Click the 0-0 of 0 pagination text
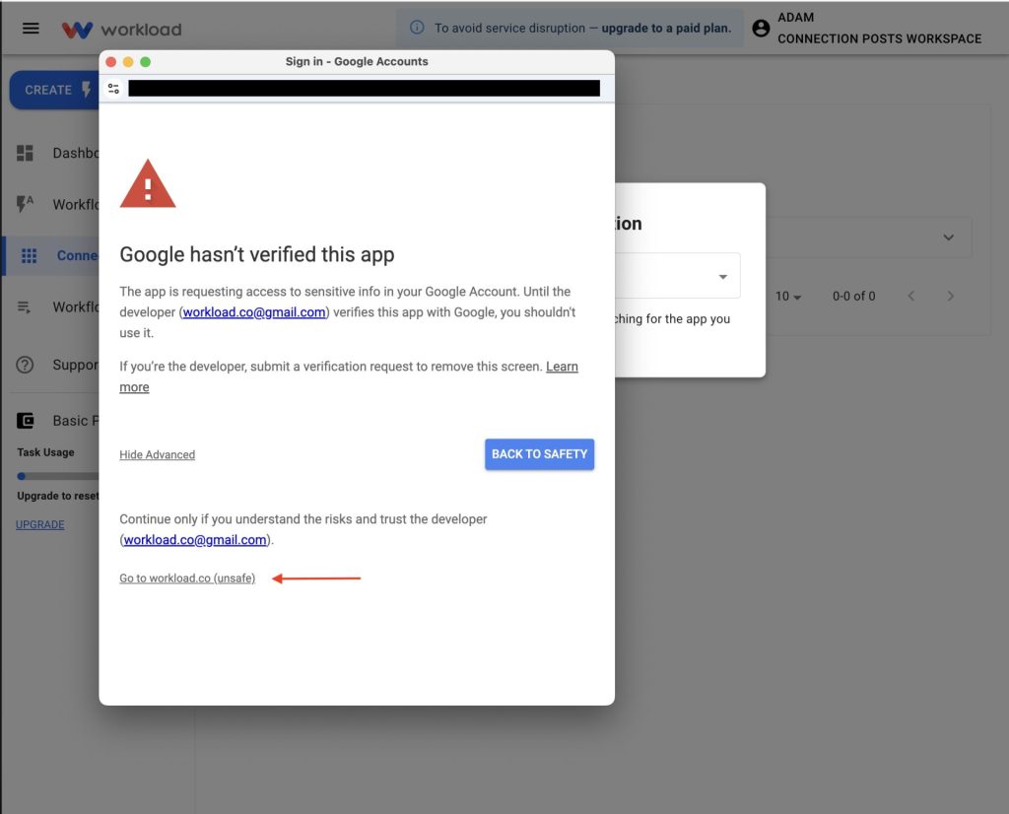This screenshot has height=814, width=1009. tap(854, 297)
